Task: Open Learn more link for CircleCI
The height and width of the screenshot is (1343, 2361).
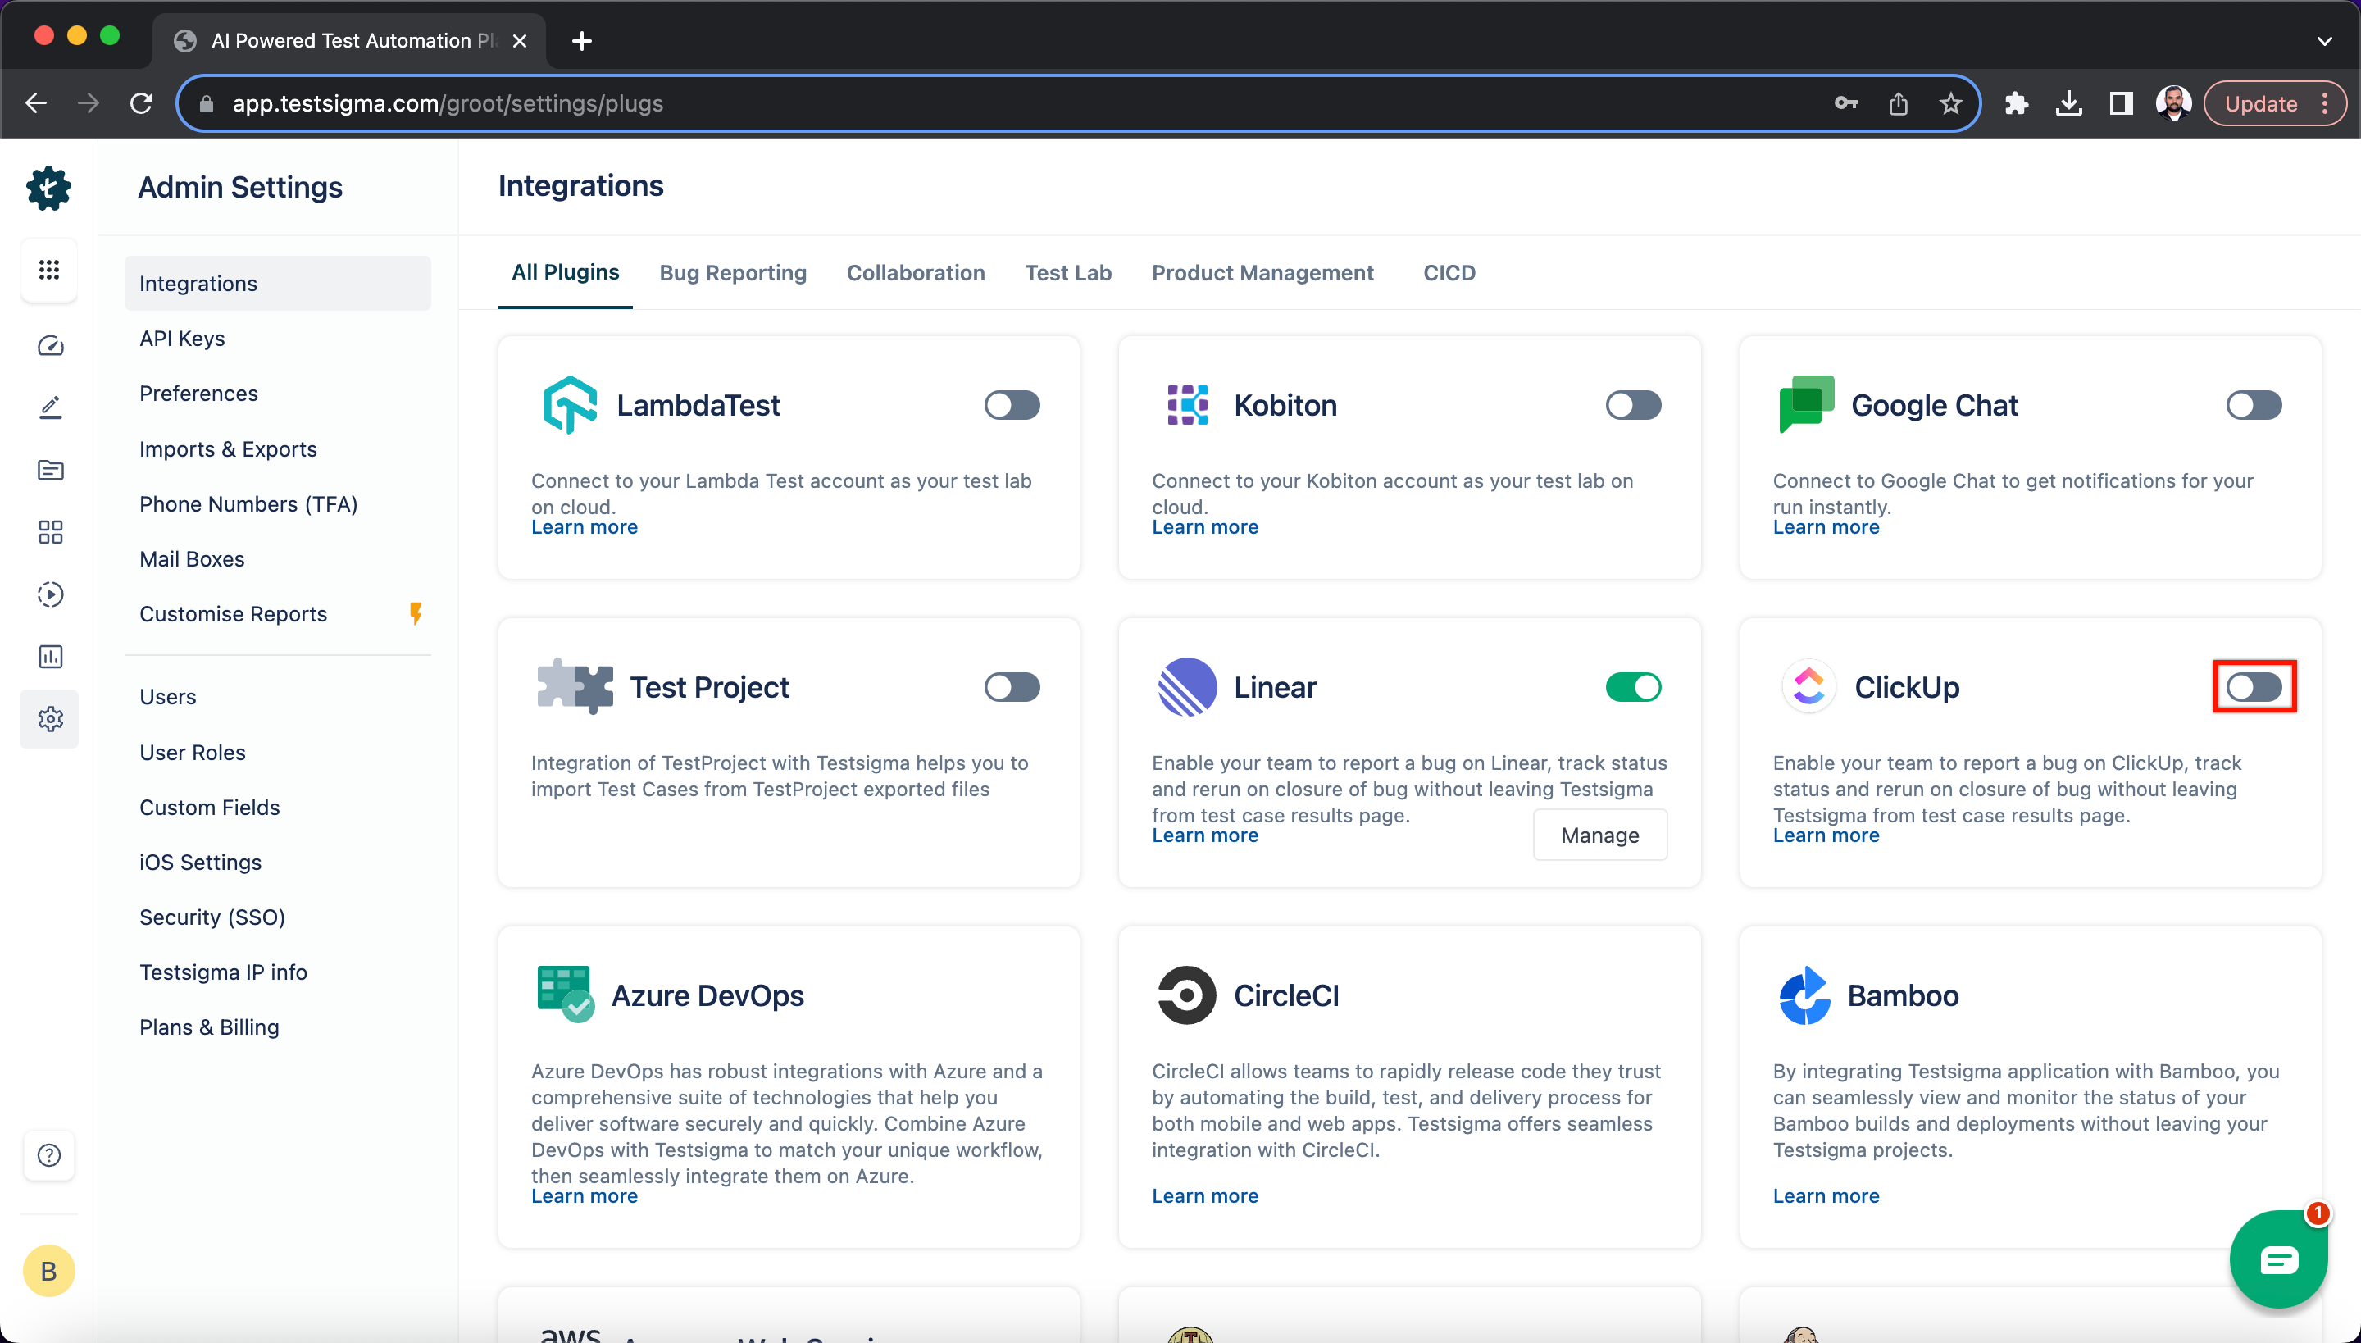Action: (1204, 1195)
